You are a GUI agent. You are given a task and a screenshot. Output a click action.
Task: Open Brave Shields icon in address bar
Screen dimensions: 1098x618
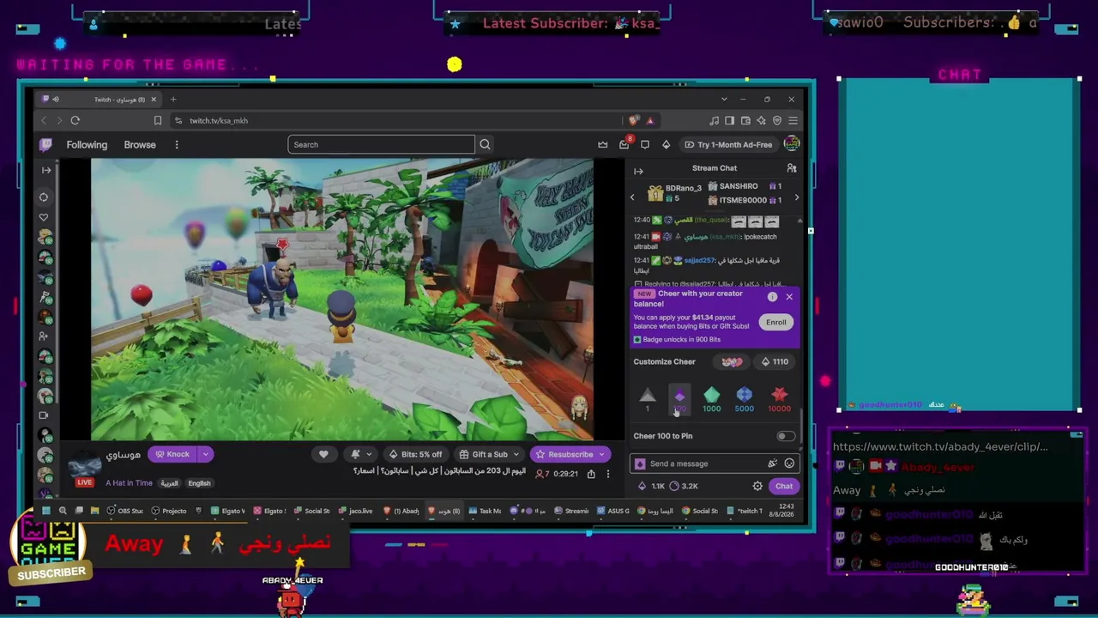[634, 121]
